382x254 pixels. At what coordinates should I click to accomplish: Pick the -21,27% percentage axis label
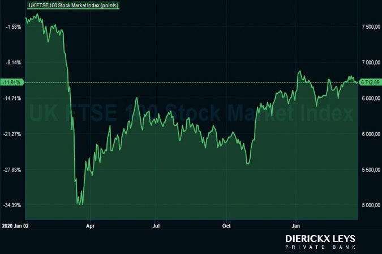12,134
